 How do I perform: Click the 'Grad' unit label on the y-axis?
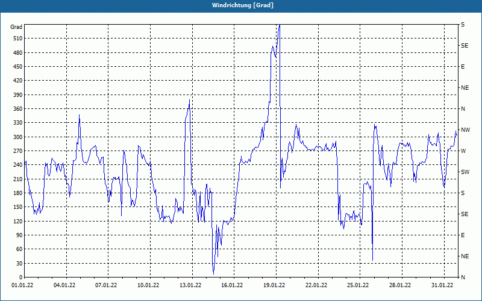(16, 27)
